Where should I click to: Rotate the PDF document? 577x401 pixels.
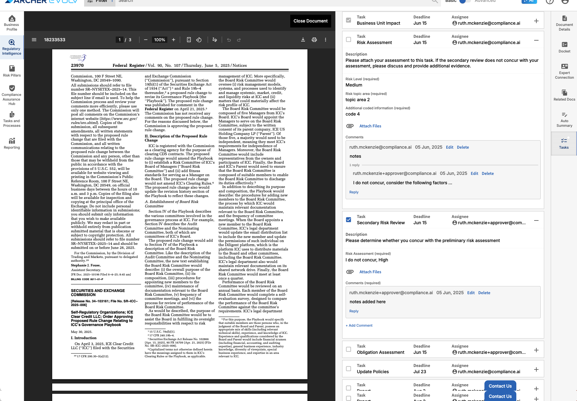[199, 40]
